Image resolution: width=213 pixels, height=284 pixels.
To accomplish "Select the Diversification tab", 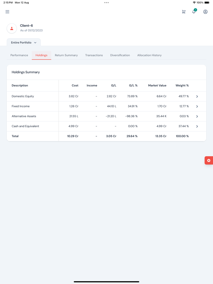I will coord(120,55).
